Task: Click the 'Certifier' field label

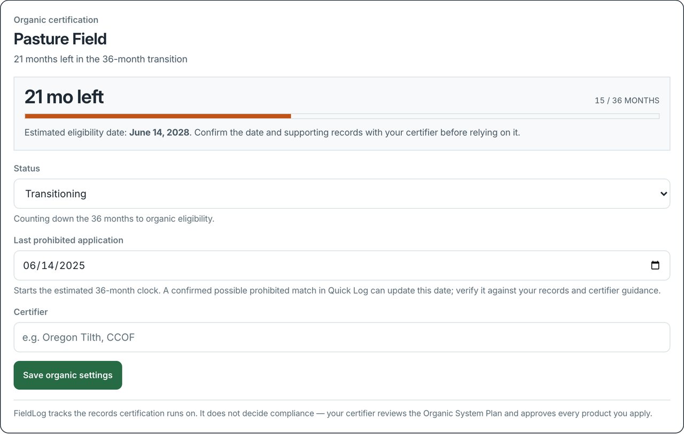Action: tap(31, 312)
